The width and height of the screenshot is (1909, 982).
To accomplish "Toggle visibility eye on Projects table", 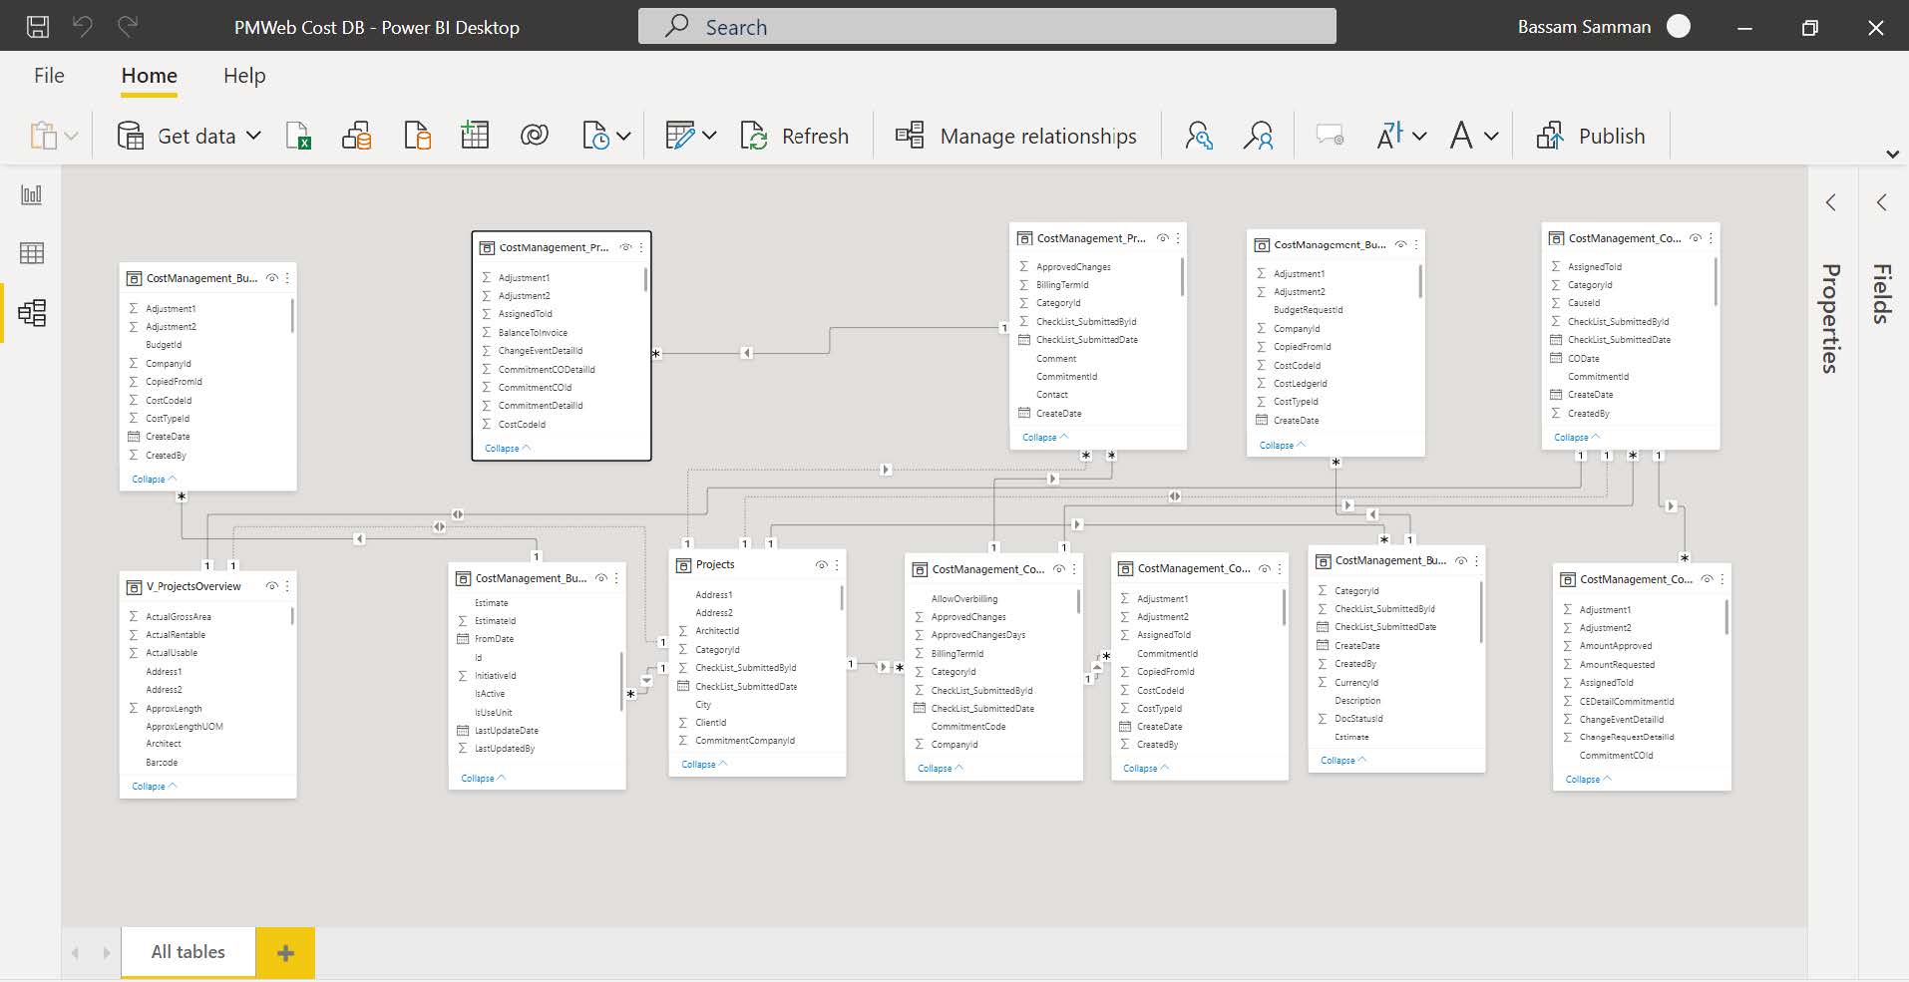I will [821, 565].
